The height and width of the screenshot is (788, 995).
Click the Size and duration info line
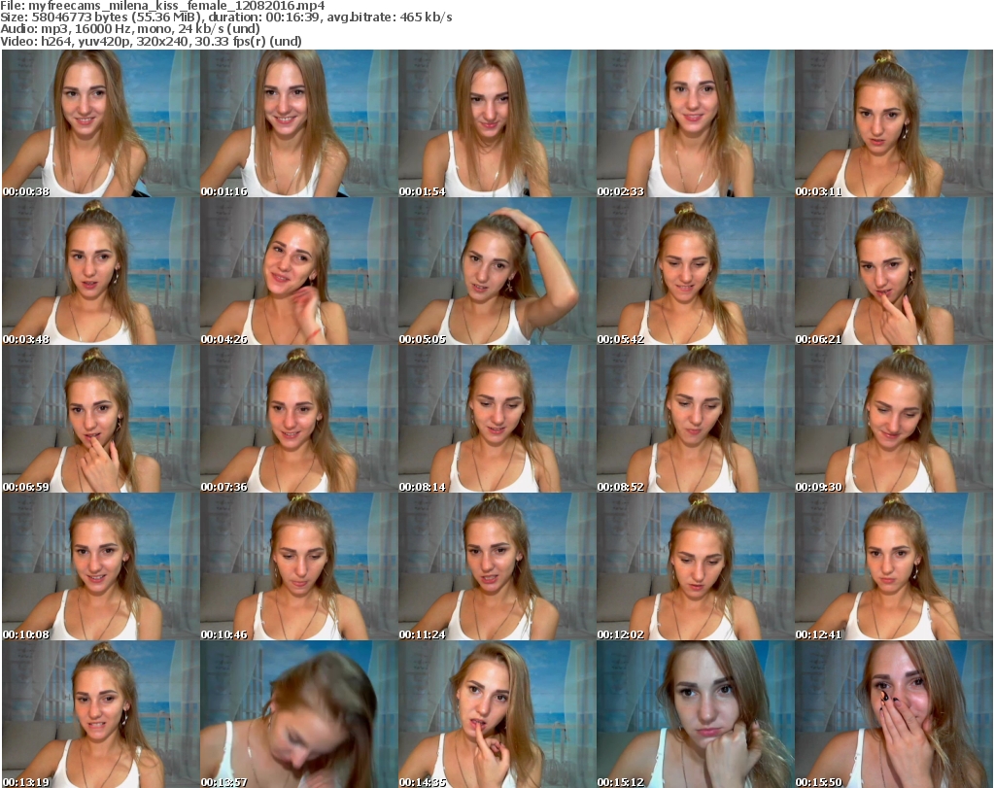[226, 17]
